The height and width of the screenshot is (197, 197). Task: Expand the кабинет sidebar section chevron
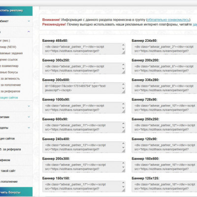(29, 21)
